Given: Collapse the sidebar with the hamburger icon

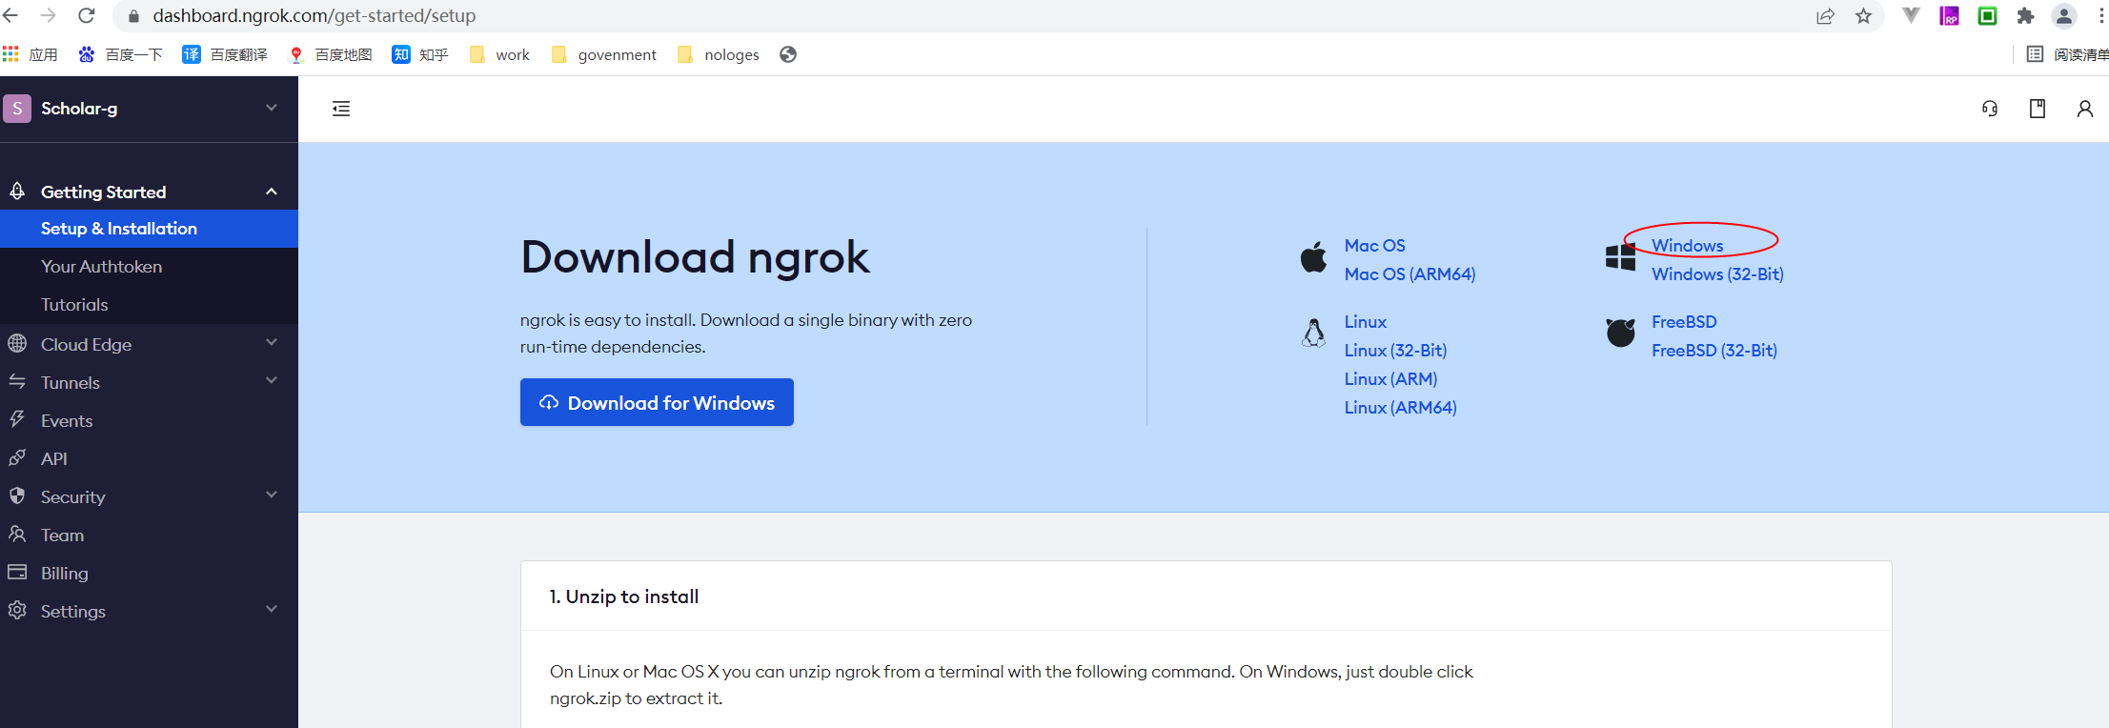Looking at the screenshot, I should pos(341,109).
